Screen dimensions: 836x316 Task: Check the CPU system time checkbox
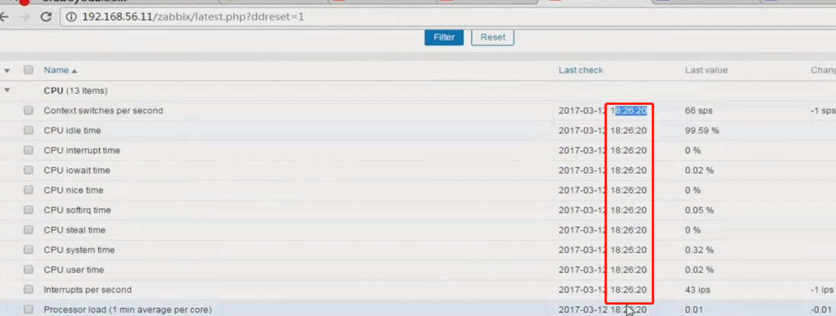(x=28, y=249)
